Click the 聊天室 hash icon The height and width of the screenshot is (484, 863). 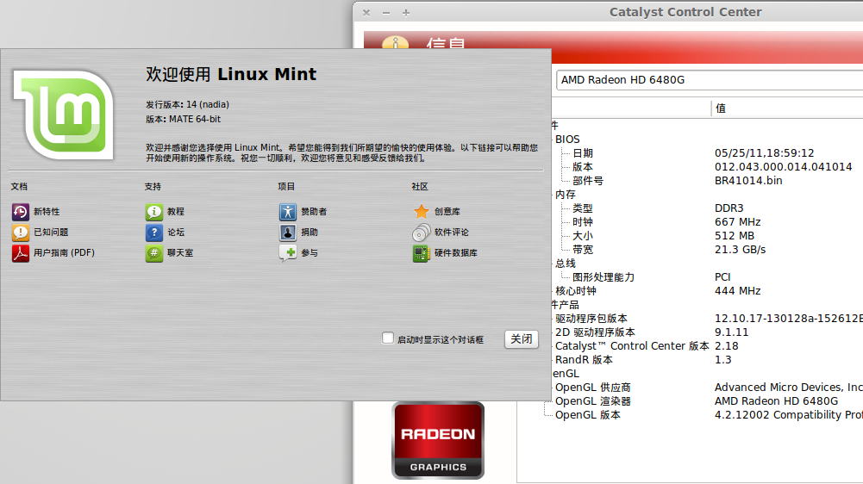click(154, 253)
